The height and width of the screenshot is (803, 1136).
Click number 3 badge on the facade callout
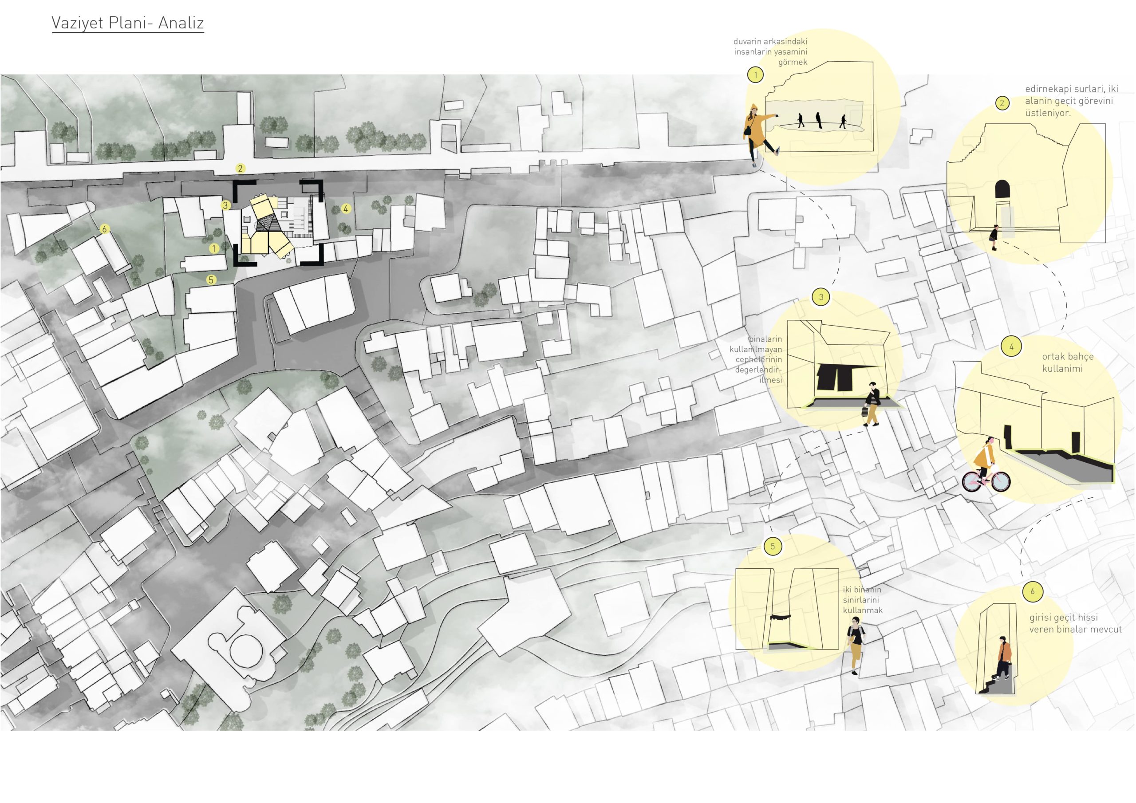click(x=821, y=297)
